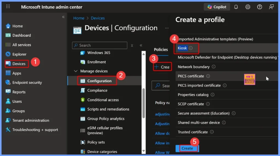This screenshot has width=280, height=156.
Task: Select the Trusted certificate template
Action: tap(193, 132)
